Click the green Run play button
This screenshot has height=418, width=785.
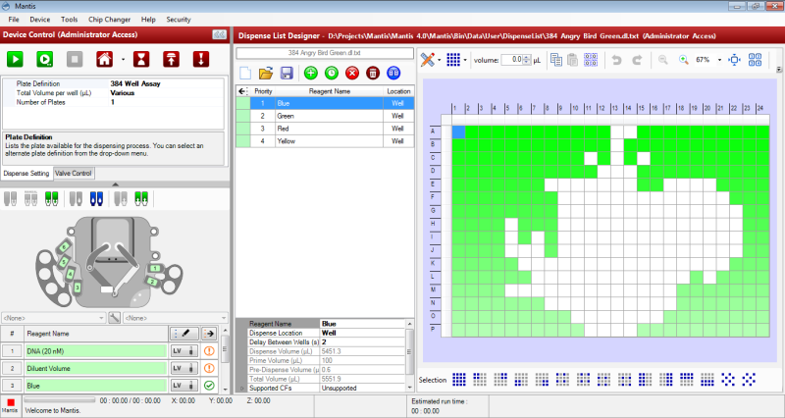pyautogui.click(x=15, y=59)
